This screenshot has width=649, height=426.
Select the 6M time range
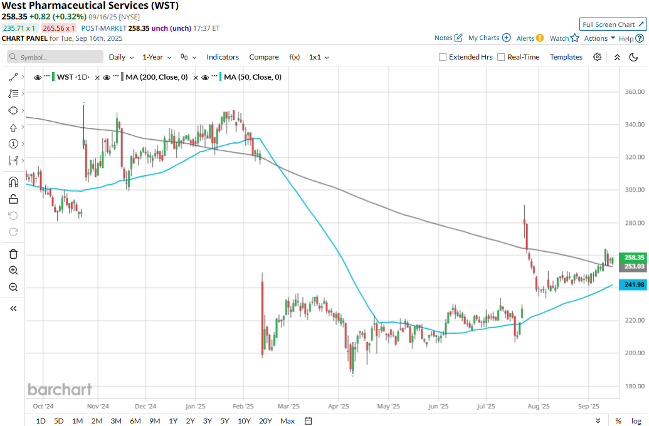click(x=135, y=420)
